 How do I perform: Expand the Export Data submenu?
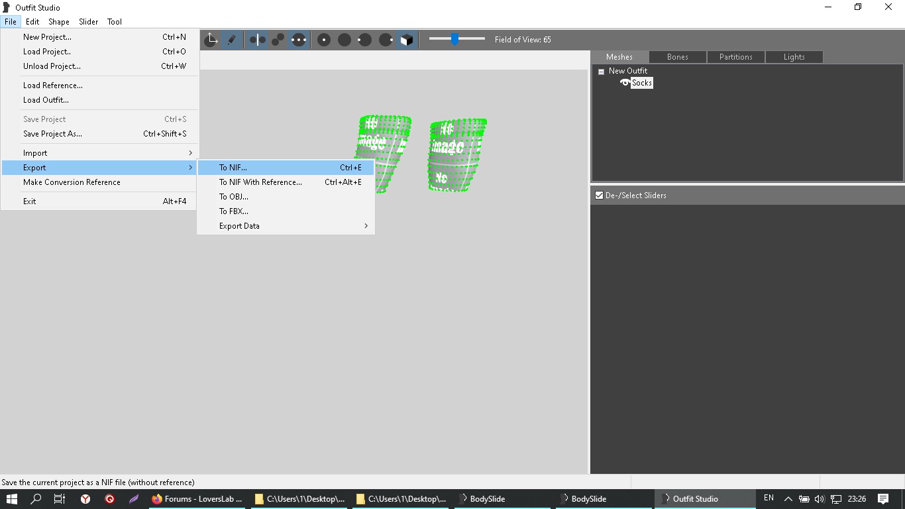tap(286, 226)
